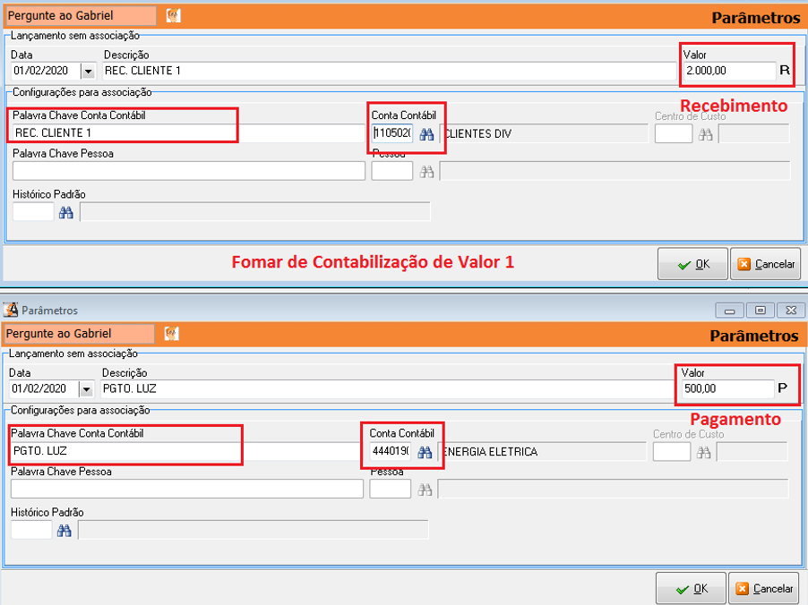Click the Valor field showing 2.000,00
This screenshot has width=808, height=605.
(728, 71)
